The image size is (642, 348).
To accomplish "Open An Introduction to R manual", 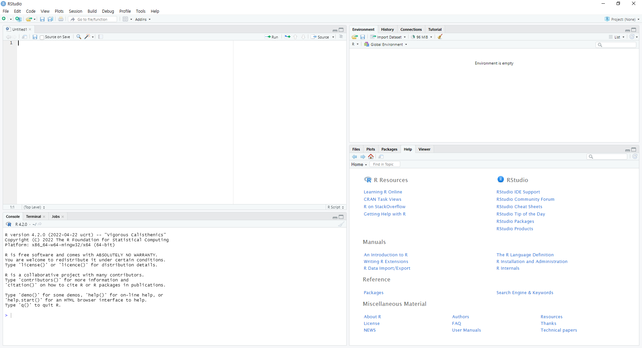I will click(x=386, y=255).
